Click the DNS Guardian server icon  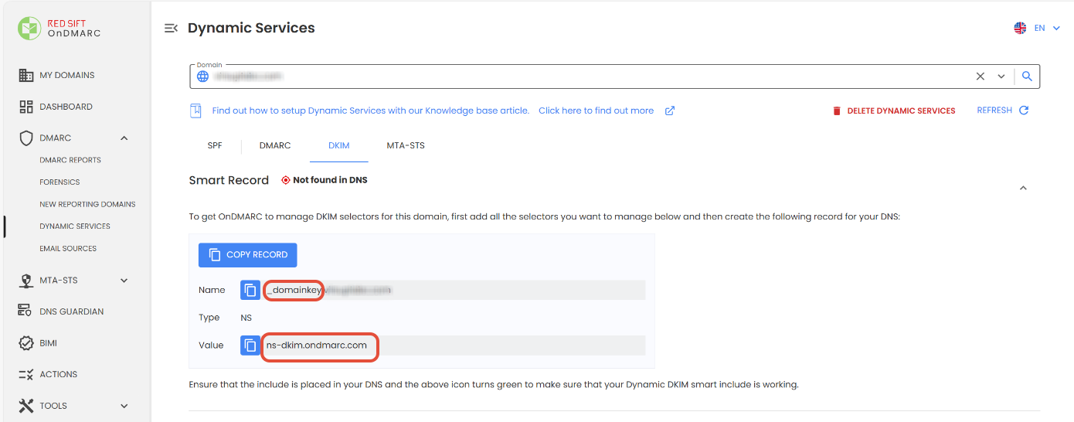pos(26,311)
